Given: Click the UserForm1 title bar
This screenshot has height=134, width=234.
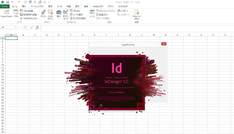Looking at the screenshot, I should (128, 45).
